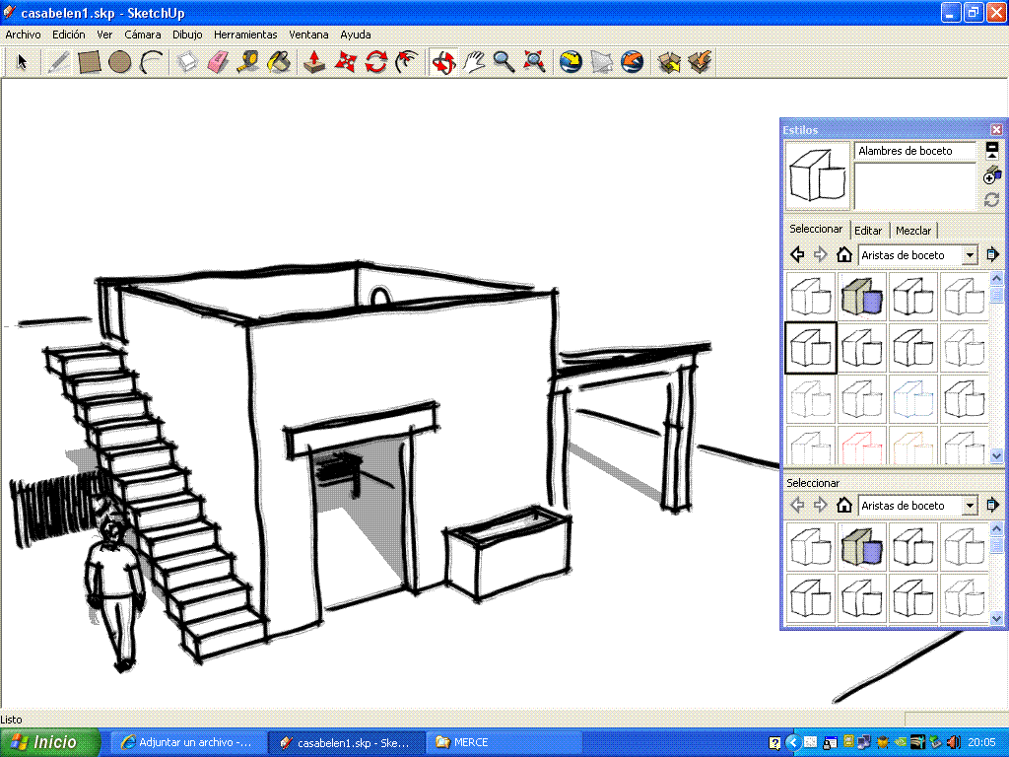Select the Paint Bucket tool
The image size is (1009, 757).
coord(279,62)
